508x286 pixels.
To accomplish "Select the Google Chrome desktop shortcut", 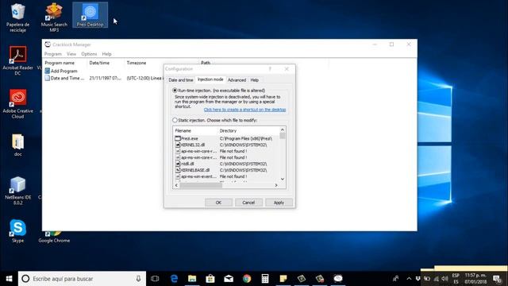I will click(x=54, y=238).
